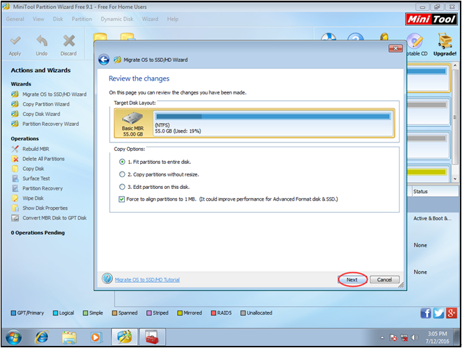
Task: Click the Partition Recovery operation icon
Action: tap(15, 188)
